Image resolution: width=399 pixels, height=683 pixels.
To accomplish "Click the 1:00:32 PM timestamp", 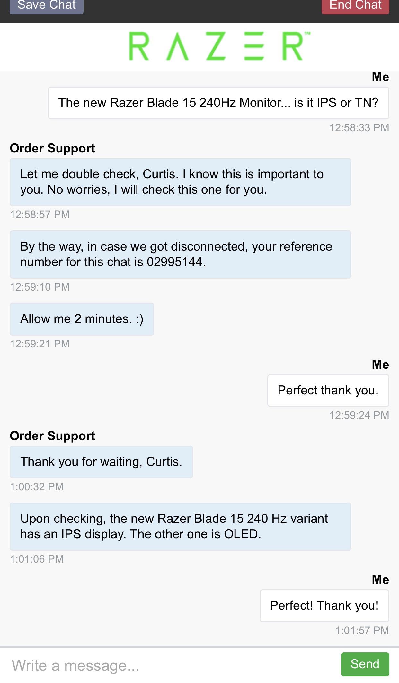I will pos(37,487).
